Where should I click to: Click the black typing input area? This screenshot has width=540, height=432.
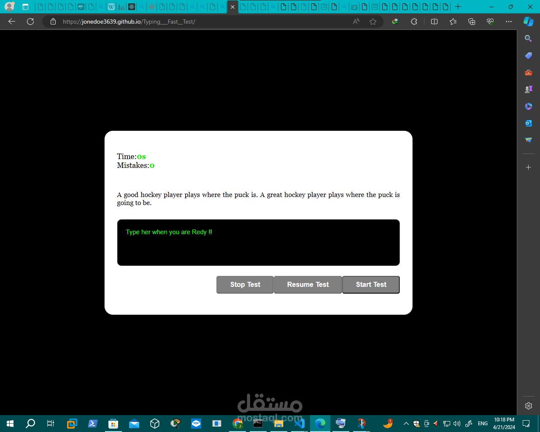coord(258,243)
